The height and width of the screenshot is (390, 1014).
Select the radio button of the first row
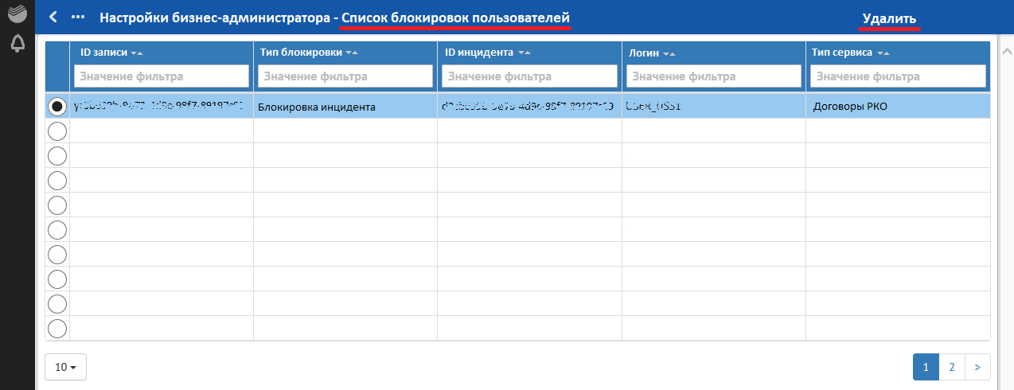pos(57,106)
